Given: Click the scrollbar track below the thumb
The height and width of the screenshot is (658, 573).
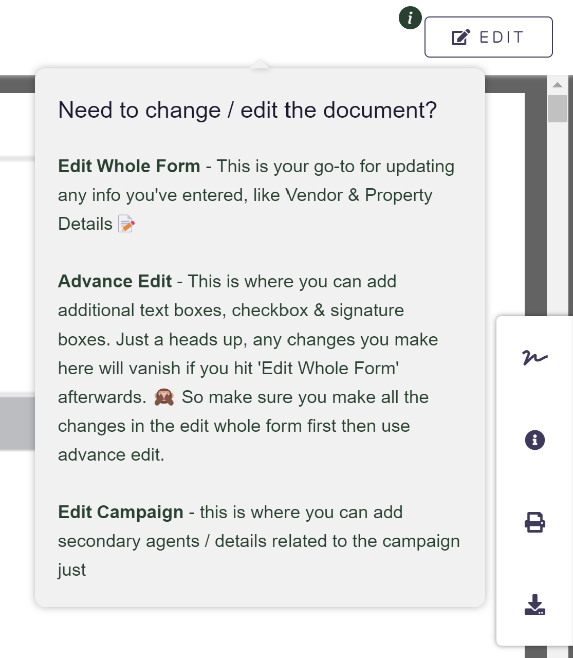Looking at the screenshot, I should click(x=557, y=216).
